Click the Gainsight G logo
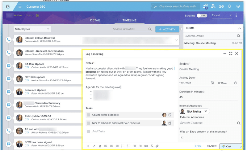The image size is (247, 151). point(8,6)
